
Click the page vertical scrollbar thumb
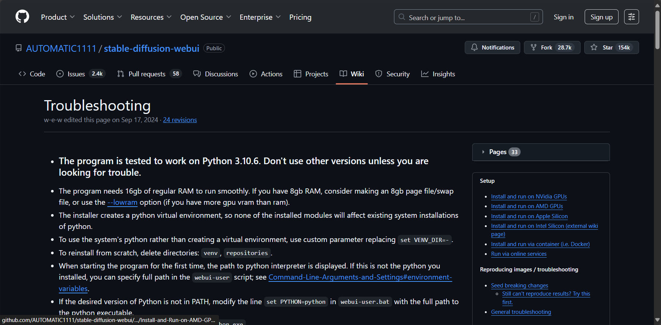point(657,29)
